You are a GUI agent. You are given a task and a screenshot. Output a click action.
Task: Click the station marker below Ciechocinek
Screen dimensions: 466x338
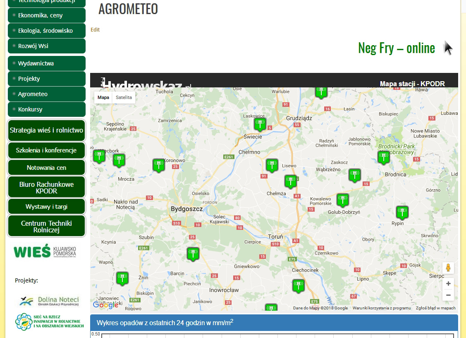point(299,286)
